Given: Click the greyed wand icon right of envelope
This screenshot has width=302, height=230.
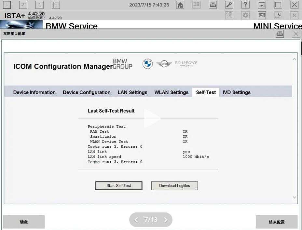Looking at the screenshot, I should [x=278, y=15].
